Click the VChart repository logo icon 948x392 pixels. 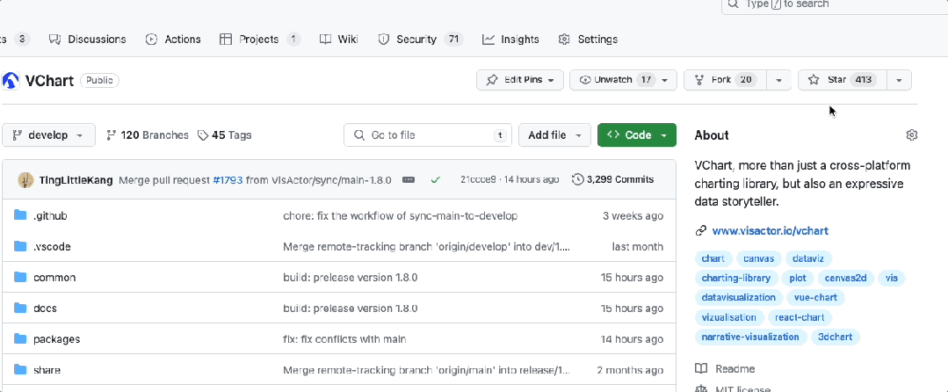click(x=11, y=81)
